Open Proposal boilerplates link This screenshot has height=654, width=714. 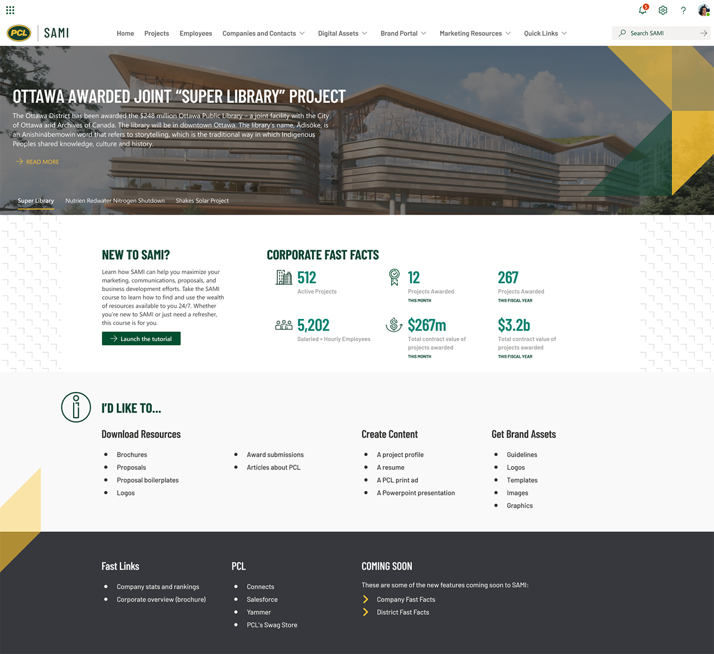(148, 481)
